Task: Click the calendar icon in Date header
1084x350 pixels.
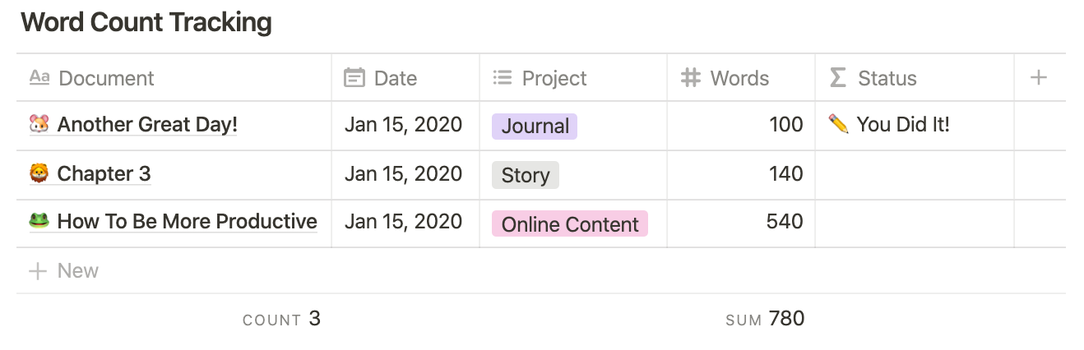Action: coord(354,78)
